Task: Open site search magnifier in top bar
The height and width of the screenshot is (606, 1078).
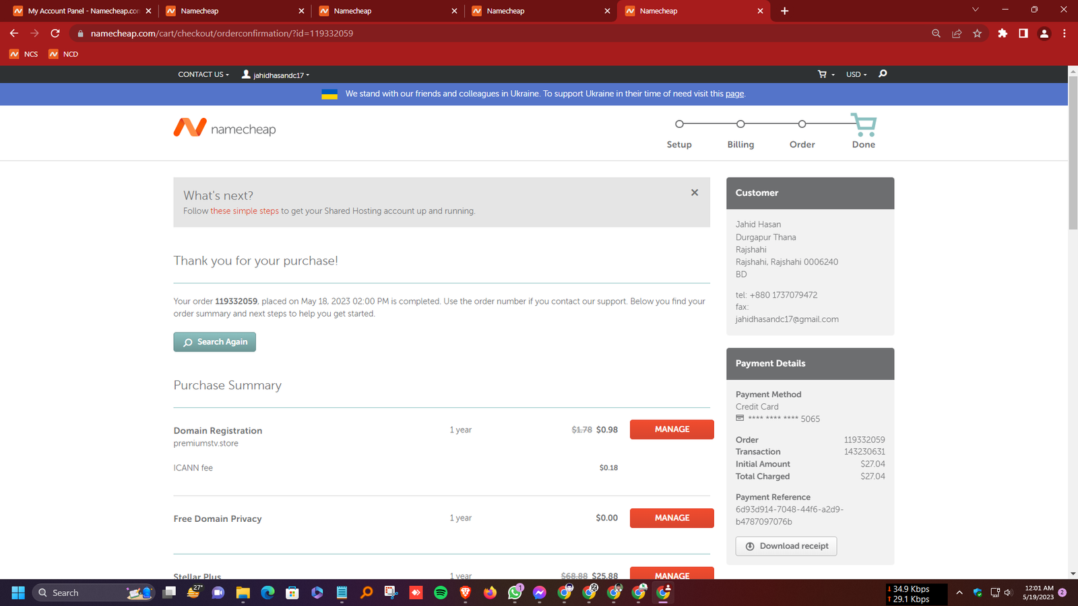Action: 883,74
